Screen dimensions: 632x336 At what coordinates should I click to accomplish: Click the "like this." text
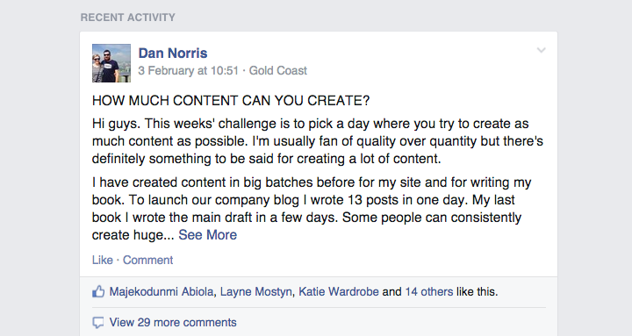click(478, 291)
